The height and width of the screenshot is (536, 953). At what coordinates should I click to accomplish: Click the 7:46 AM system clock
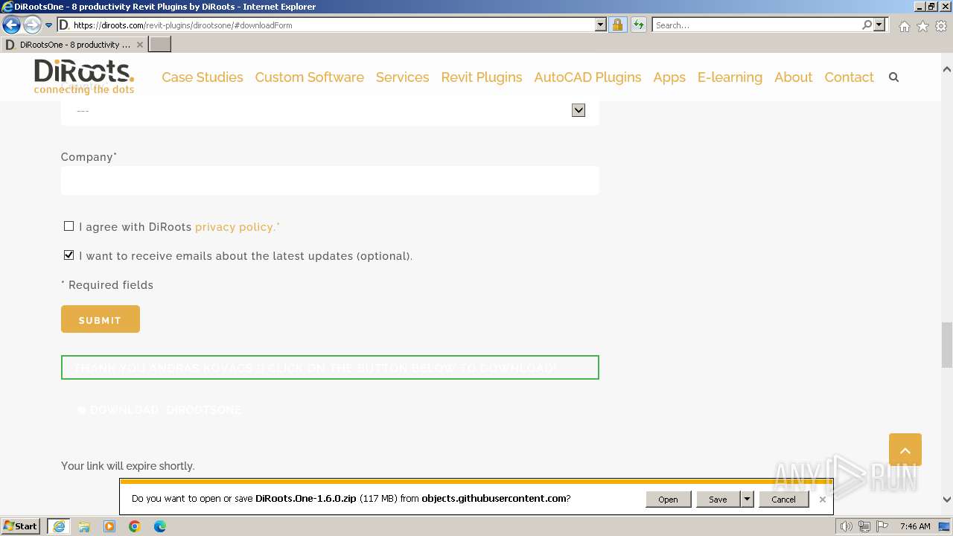point(915,526)
